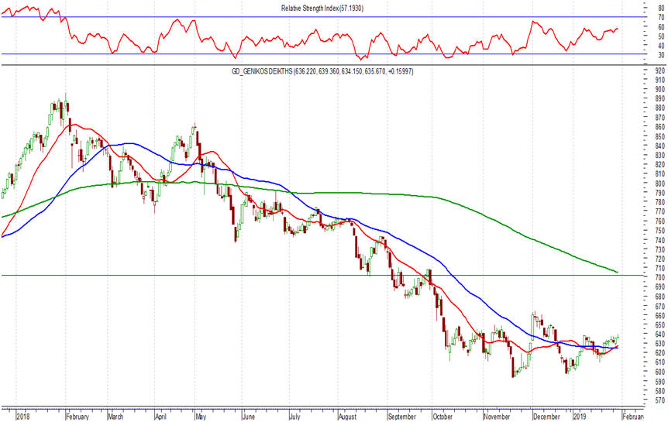668x422 pixels.
Task: Click the 700 price axis value
Action: tap(660, 278)
